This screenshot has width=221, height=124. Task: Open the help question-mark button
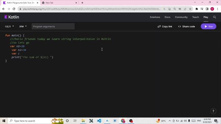pyautogui.click(x=213, y=111)
